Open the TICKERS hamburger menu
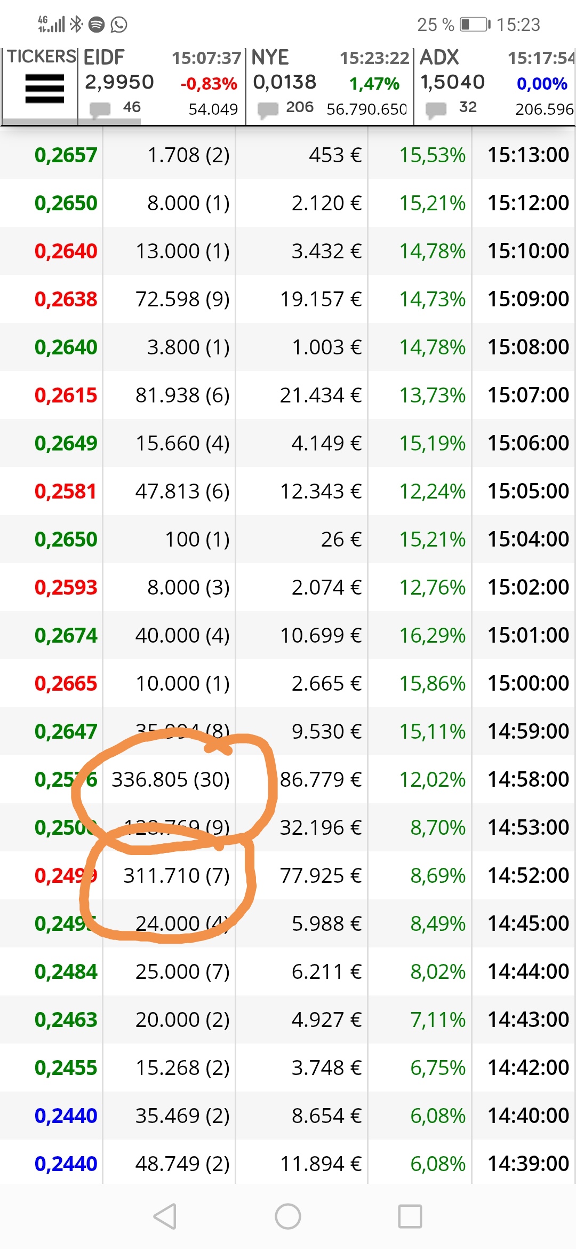 click(x=45, y=89)
